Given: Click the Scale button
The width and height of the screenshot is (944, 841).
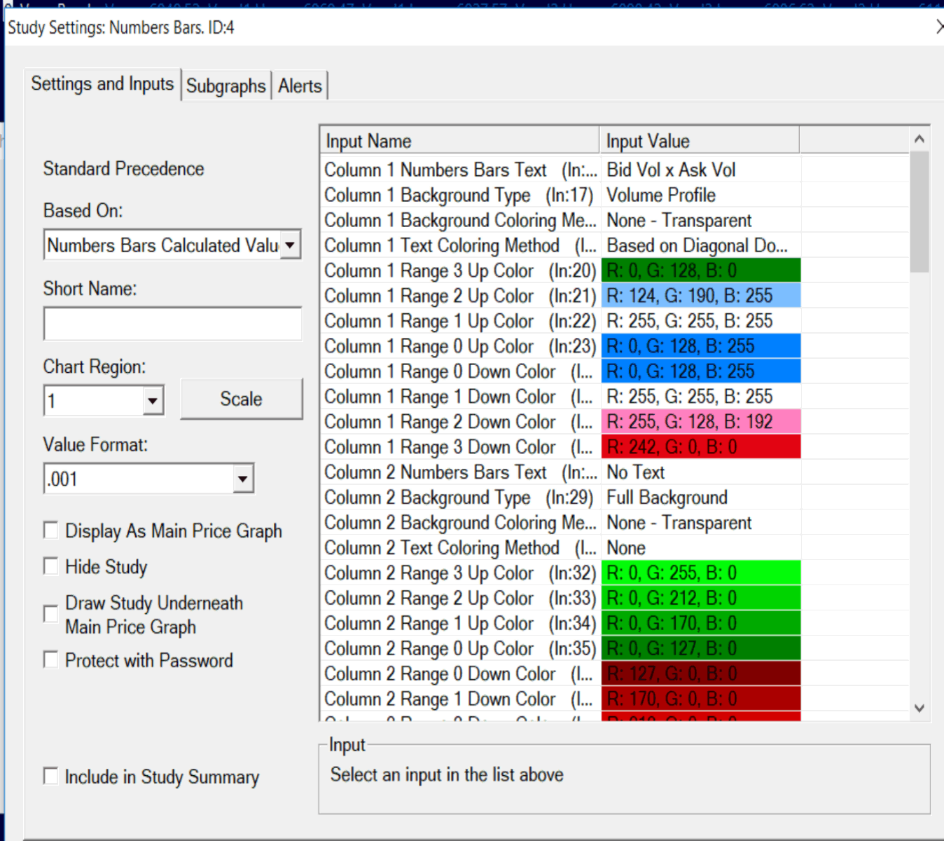Looking at the screenshot, I should 241,399.
